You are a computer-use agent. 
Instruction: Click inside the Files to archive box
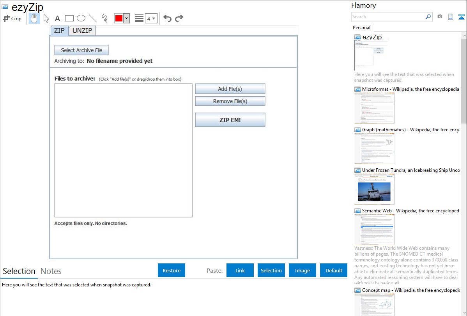(123, 150)
